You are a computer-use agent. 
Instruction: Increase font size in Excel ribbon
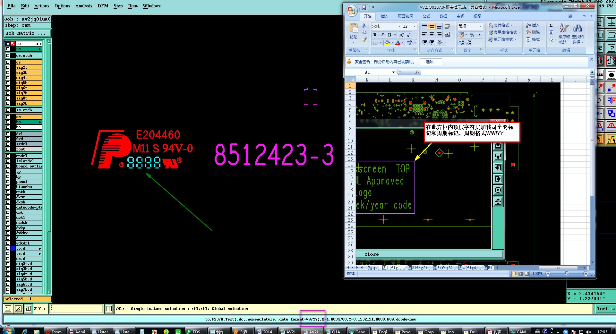click(401, 35)
